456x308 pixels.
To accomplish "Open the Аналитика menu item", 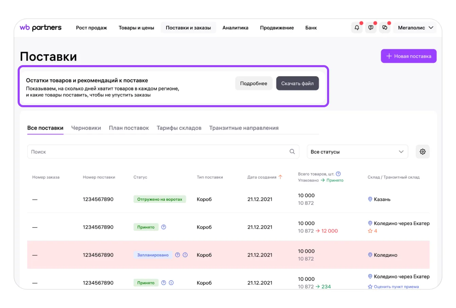I will coord(235,28).
